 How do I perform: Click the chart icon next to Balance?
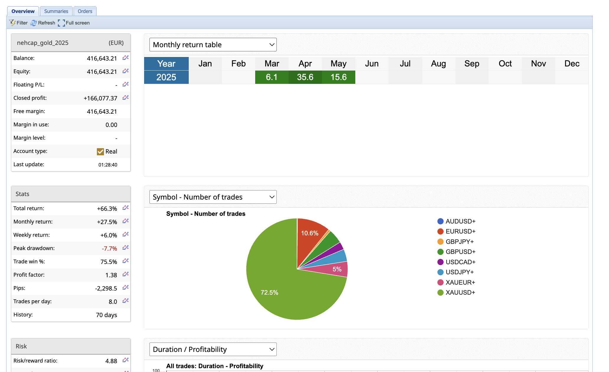(x=126, y=58)
